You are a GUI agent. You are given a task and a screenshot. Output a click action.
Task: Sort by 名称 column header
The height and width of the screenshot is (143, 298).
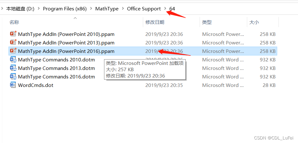point(14,22)
